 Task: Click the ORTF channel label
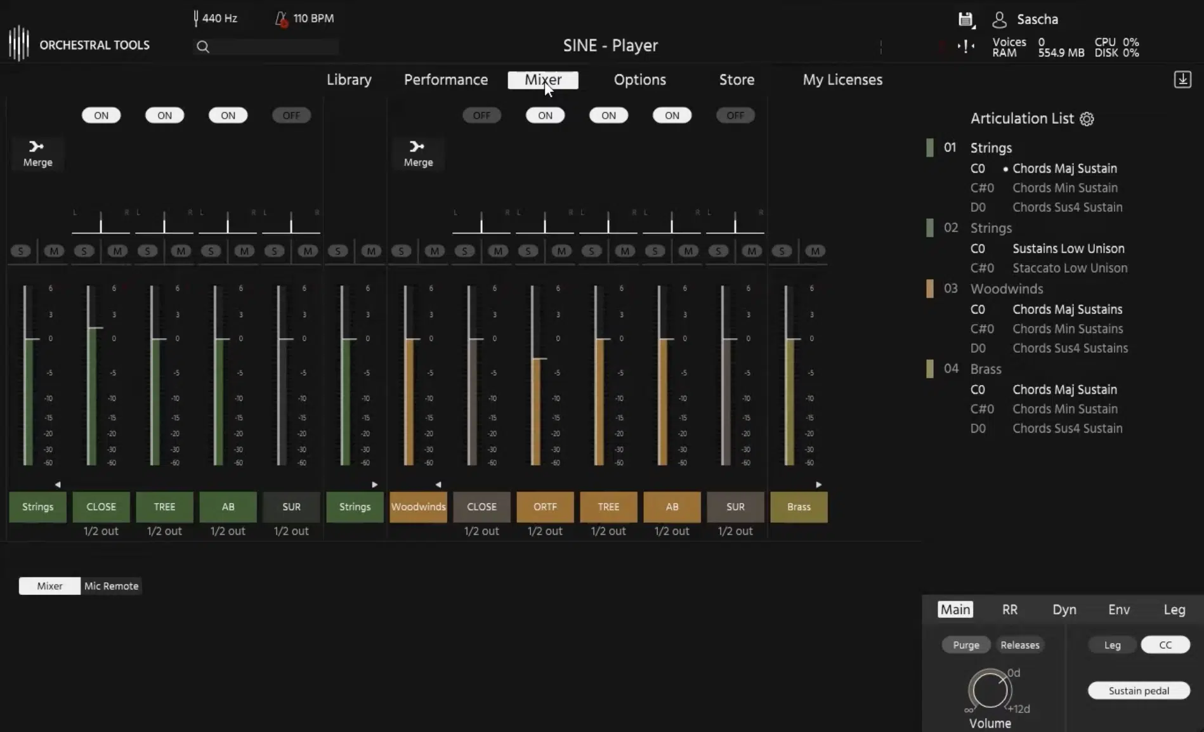point(545,507)
